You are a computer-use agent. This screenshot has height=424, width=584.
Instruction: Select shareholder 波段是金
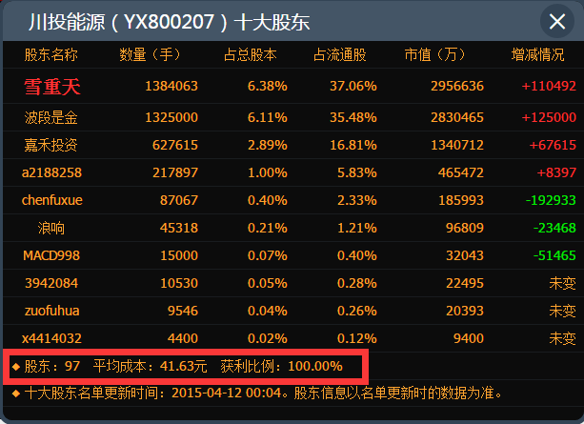click(51, 117)
